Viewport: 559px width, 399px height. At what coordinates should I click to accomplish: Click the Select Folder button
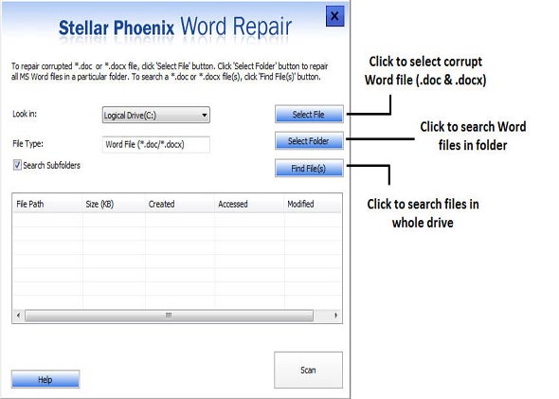(x=309, y=141)
